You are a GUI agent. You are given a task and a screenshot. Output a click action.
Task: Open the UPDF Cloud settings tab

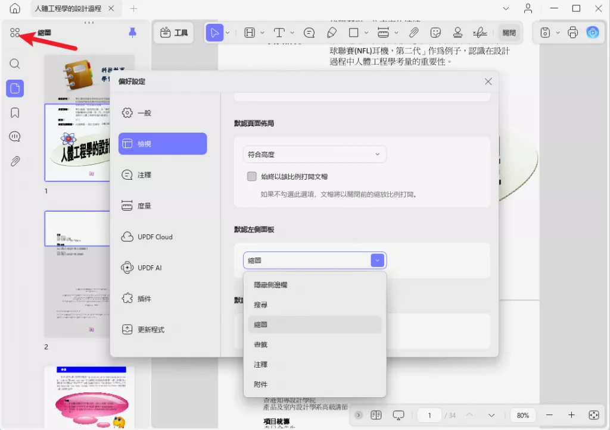click(x=163, y=237)
